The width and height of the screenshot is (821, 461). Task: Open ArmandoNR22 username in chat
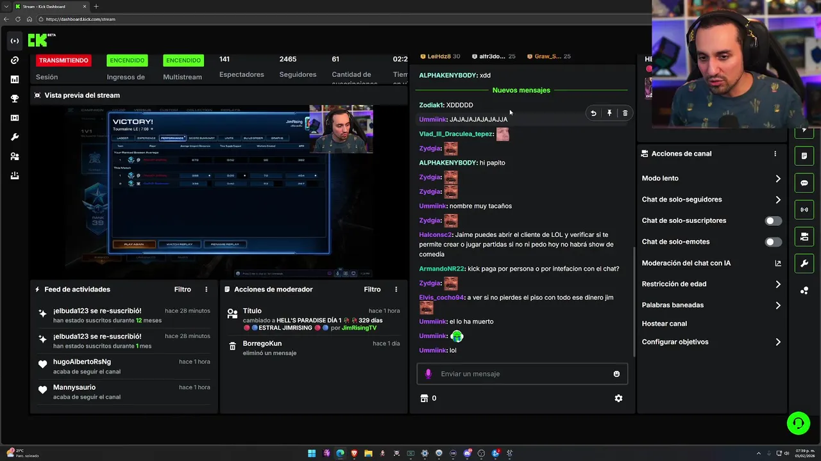coord(442,269)
